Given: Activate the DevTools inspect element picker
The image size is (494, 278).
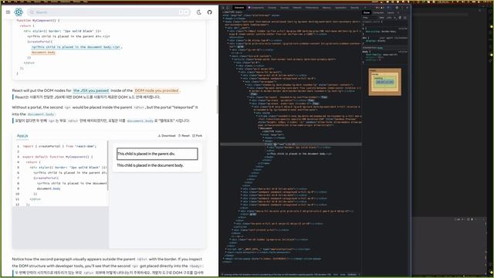Looking at the screenshot, I should (x=223, y=8).
